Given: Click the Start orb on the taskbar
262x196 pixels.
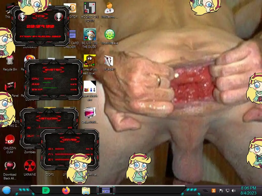Looking at the screenshot, I should pos(6,190).
